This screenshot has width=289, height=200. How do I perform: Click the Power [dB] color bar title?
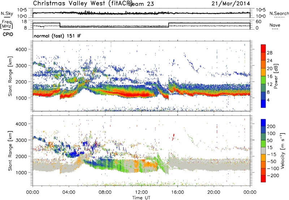276,77
